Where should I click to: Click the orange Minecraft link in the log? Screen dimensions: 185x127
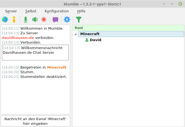(57, 67)
